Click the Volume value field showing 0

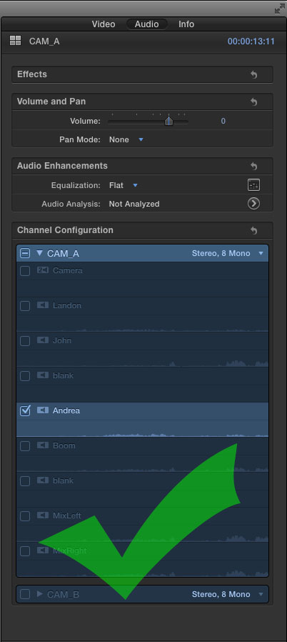pyautogui.click(x=223, y=122)
